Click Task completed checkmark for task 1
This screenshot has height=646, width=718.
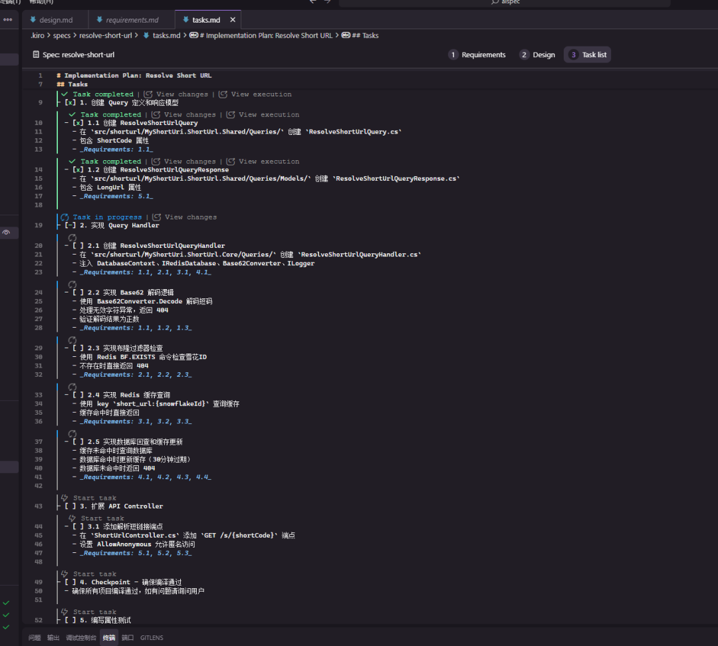tap(64, 94)
